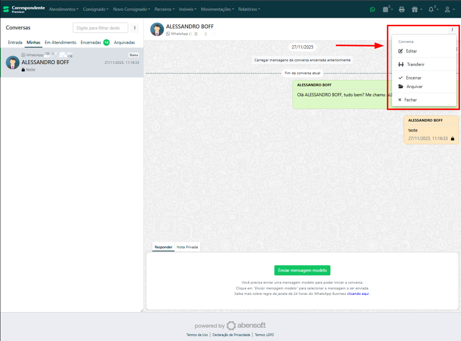Image resolution: width=461 pixels, height=341 pixels.
Task: Click the printer icon in navbar
Action: pyautogui.click(x=402, y=9)
